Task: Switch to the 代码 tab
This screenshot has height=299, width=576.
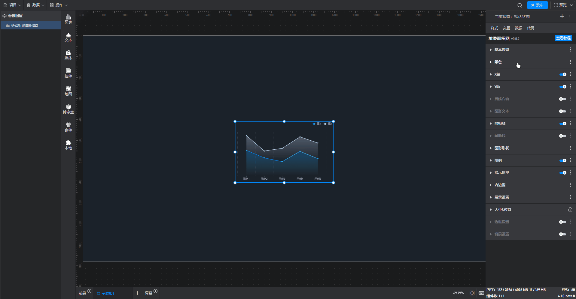Action: pyautogui.click(x=530, y=28)
